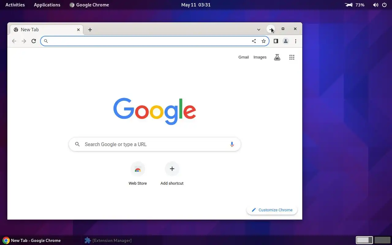Image resolution: width=392 pixels, height=245 pixels.
Task: Click the battery 73% indicator
Action: point(355,5)
